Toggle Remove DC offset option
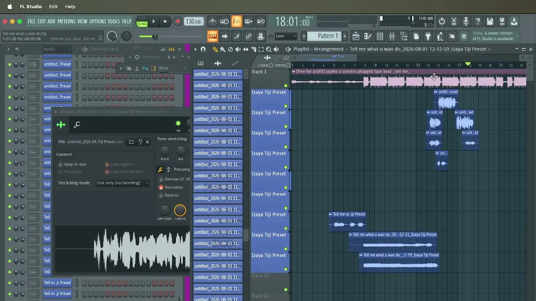 (161, 179)
